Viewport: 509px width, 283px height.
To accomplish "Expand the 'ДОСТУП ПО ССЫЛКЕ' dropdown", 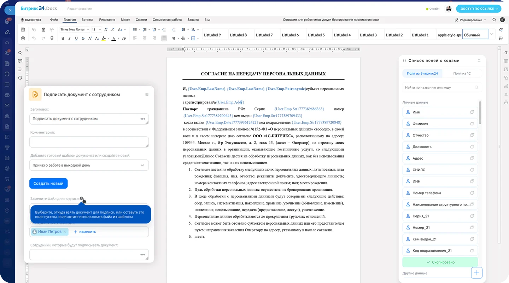I will [479, 9].
